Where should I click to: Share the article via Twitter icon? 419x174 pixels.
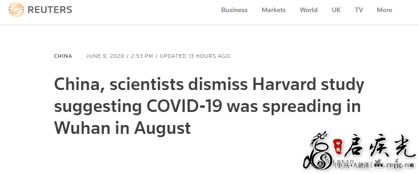[378, 161]
